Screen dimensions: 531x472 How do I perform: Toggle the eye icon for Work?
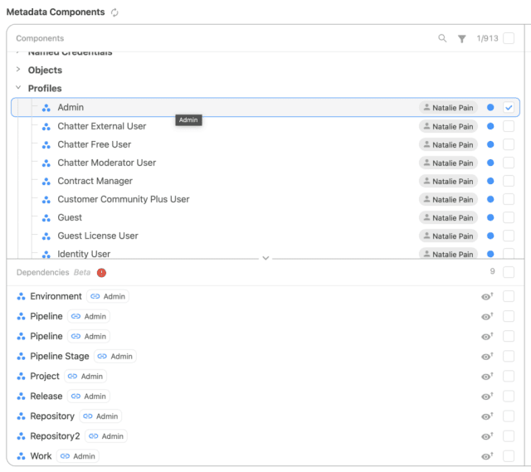tap(487, 456)
